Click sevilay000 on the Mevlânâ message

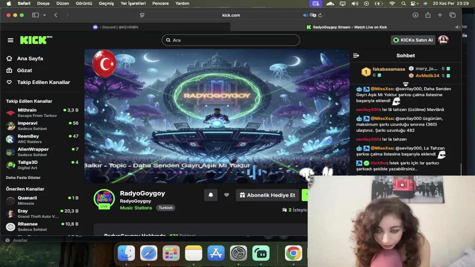tap(368, 110)
